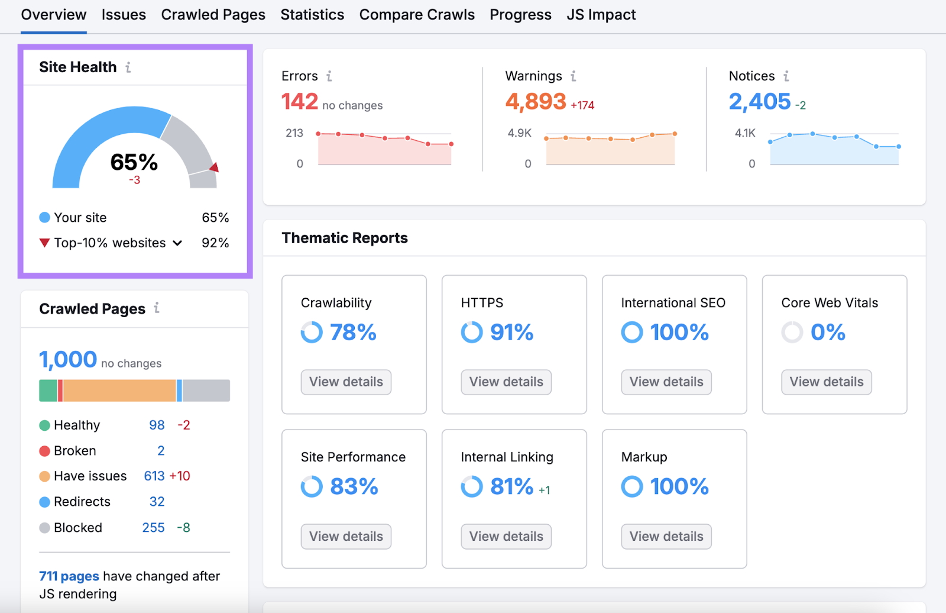Image resolution: width=946 pixels, height=613 pixels.
Task: Open the Warnings info tooltip
Action: (572, 76)
